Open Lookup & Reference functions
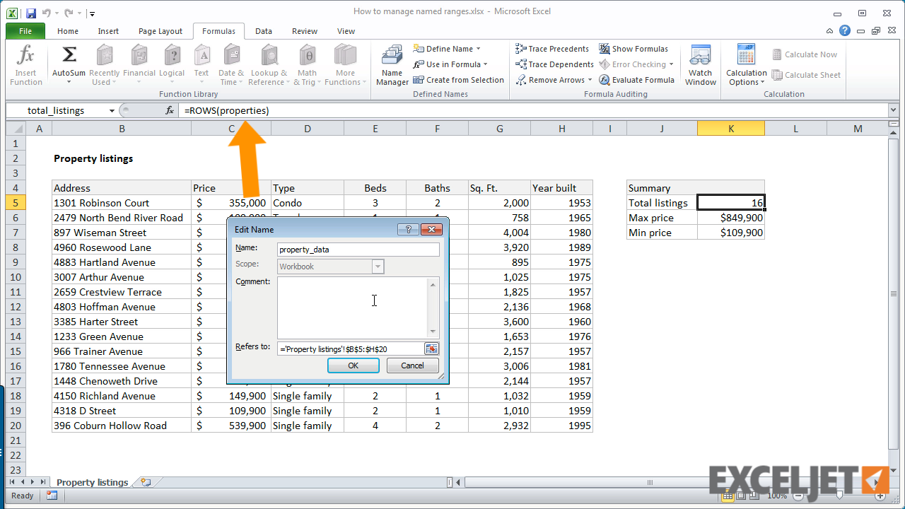The image size is (905, 509). pyautogui.click(x=269, y=65)
